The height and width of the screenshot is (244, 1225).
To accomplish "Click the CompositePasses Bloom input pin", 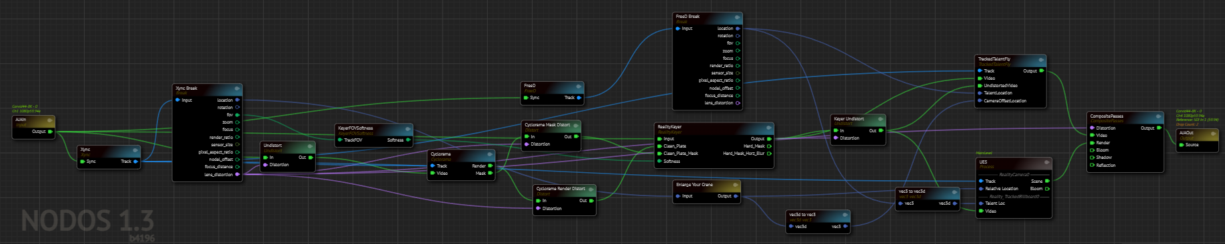I will click(1092, 150).
